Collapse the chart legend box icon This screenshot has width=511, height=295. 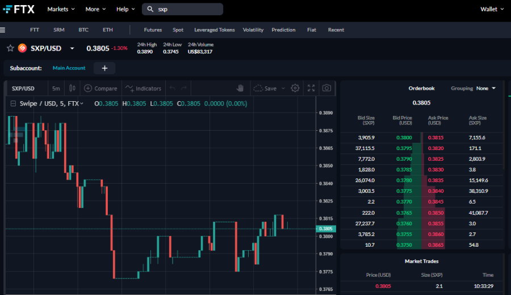(13, 103)
